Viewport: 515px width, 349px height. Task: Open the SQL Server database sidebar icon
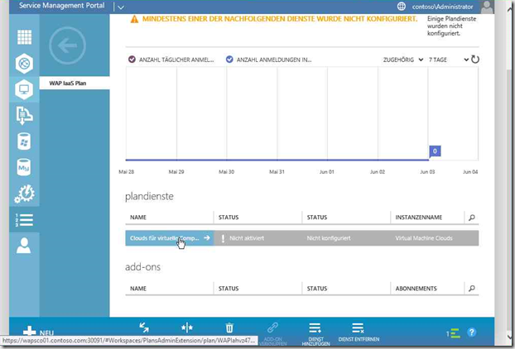(24, 141)
